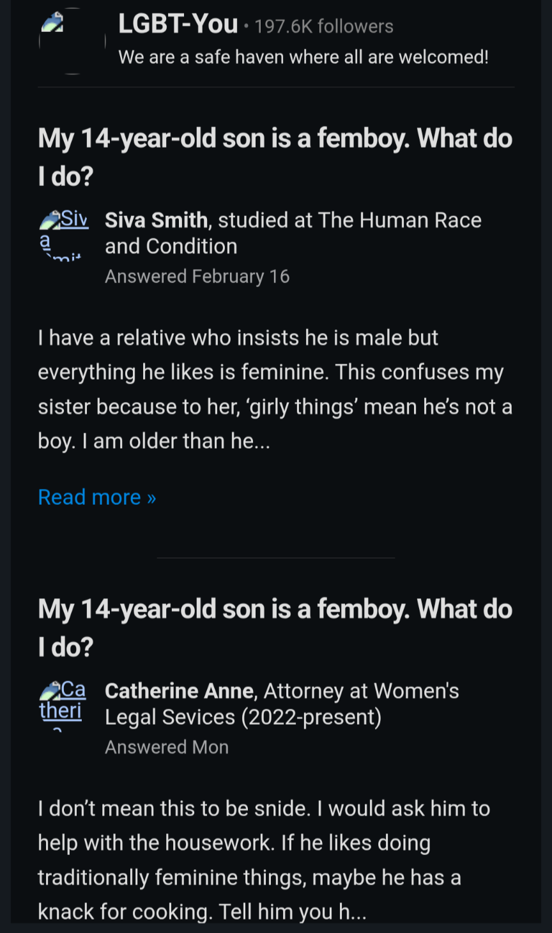Expand the answer with "Read more »"
Screen dimensions: 552x933
click(x=96, y=497)
